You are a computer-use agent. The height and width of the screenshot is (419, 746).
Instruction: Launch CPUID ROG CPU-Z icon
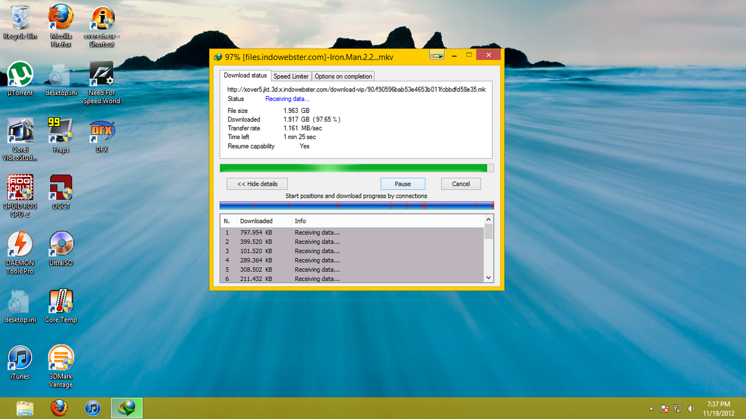pos(20,196)
